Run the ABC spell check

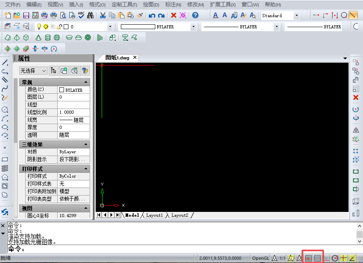81,15
